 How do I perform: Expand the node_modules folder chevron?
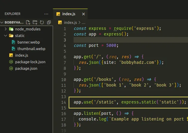coord(6,29)
